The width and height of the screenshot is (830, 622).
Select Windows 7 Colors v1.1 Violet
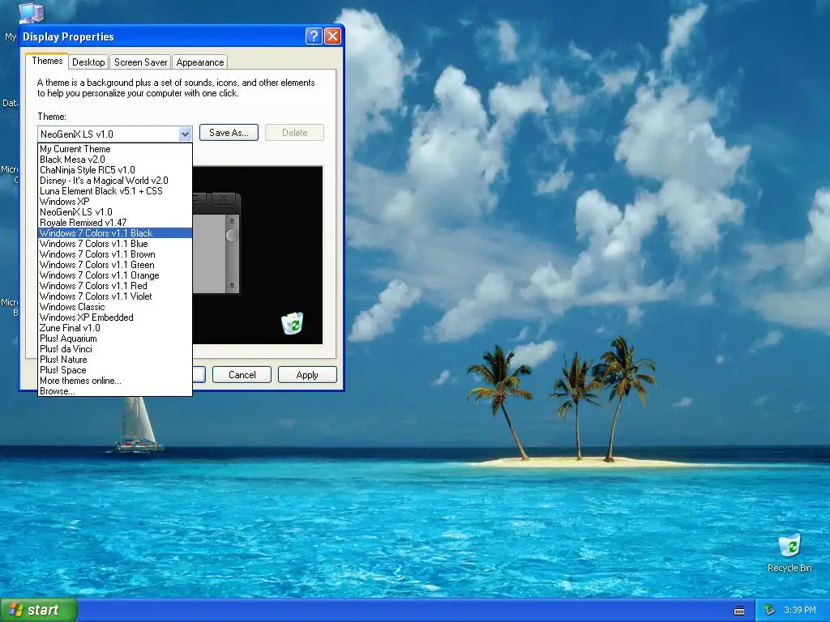(115, 296)
